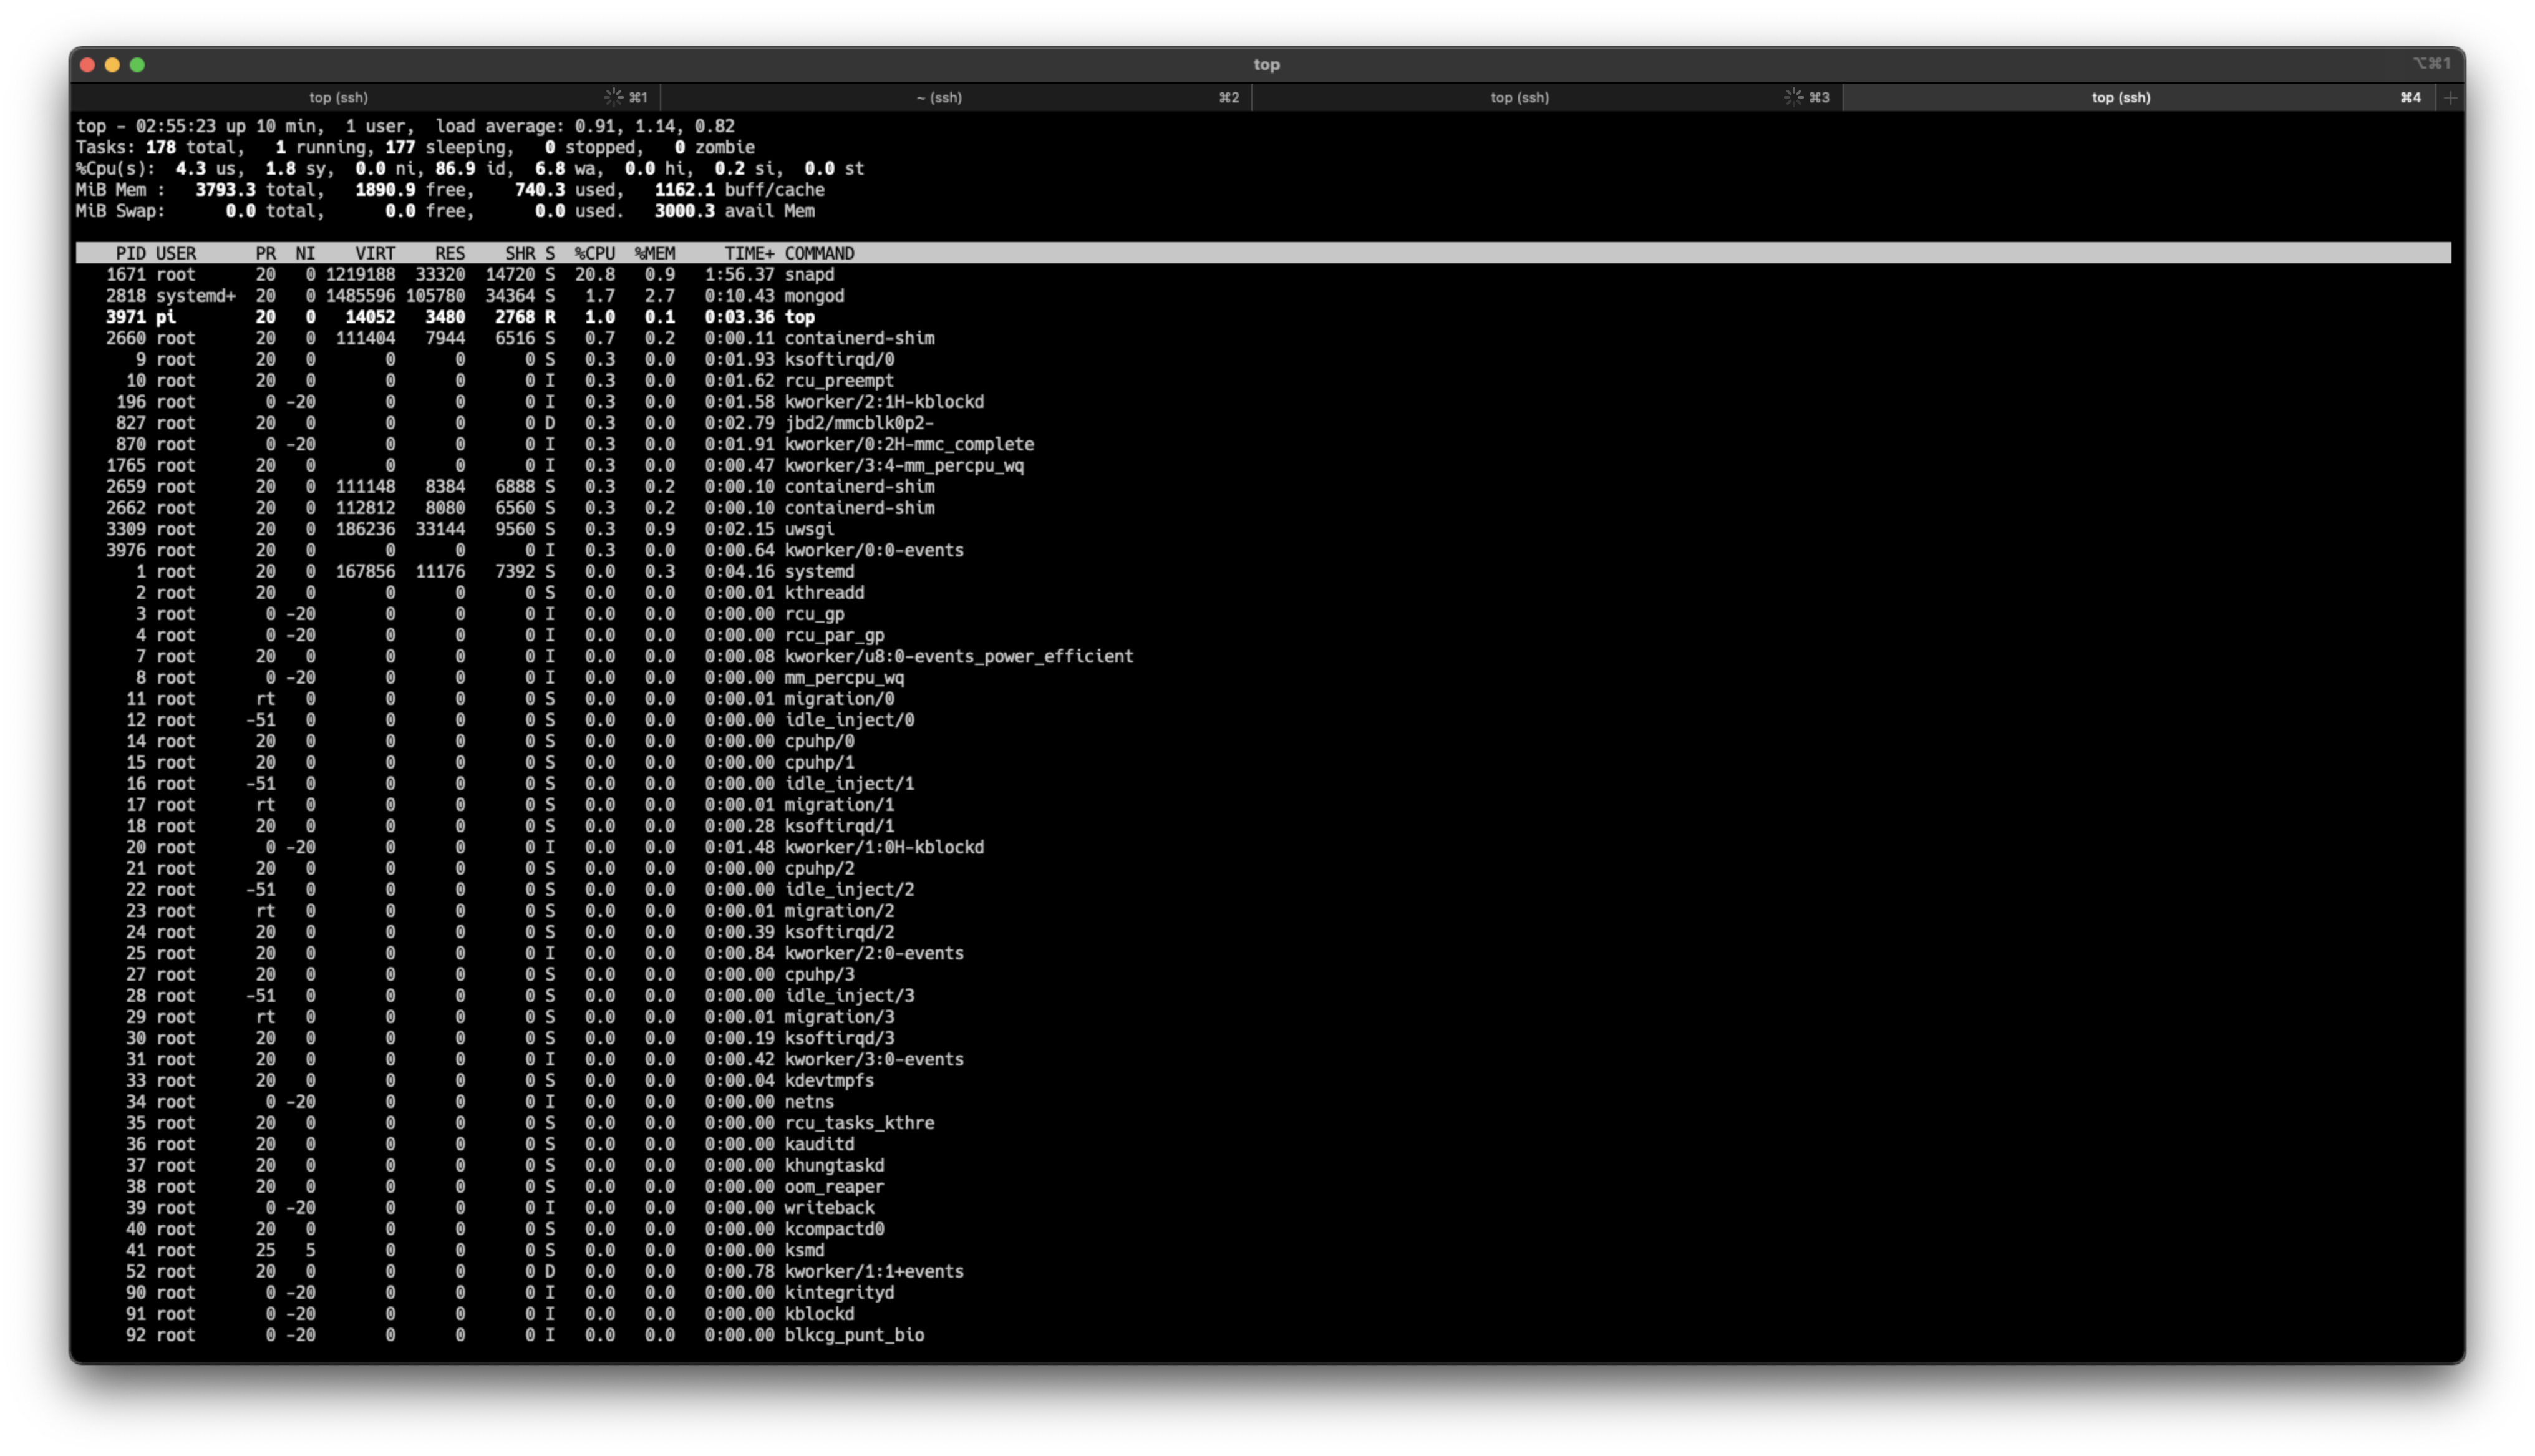Viewport: 2535px width, 1456px height.
Task: Click the %MEM column header
Action: (x=655, y=253)
